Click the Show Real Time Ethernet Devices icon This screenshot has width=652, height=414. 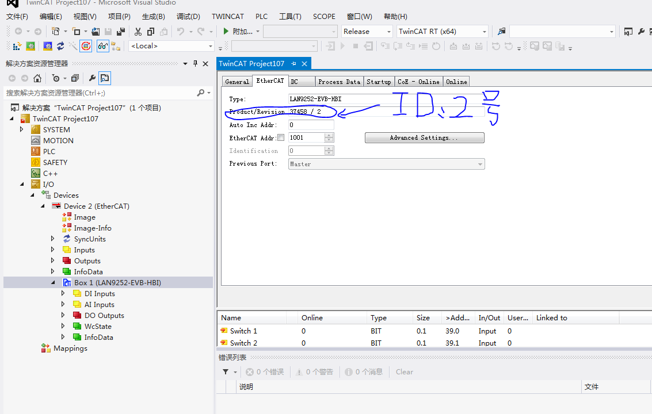tap(86, 46)
